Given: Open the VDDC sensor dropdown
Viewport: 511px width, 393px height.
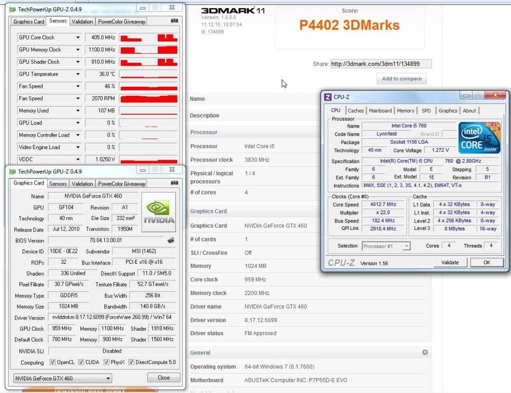Looking at the screenshot, I should pyautogui.click(x=78, y=160).
